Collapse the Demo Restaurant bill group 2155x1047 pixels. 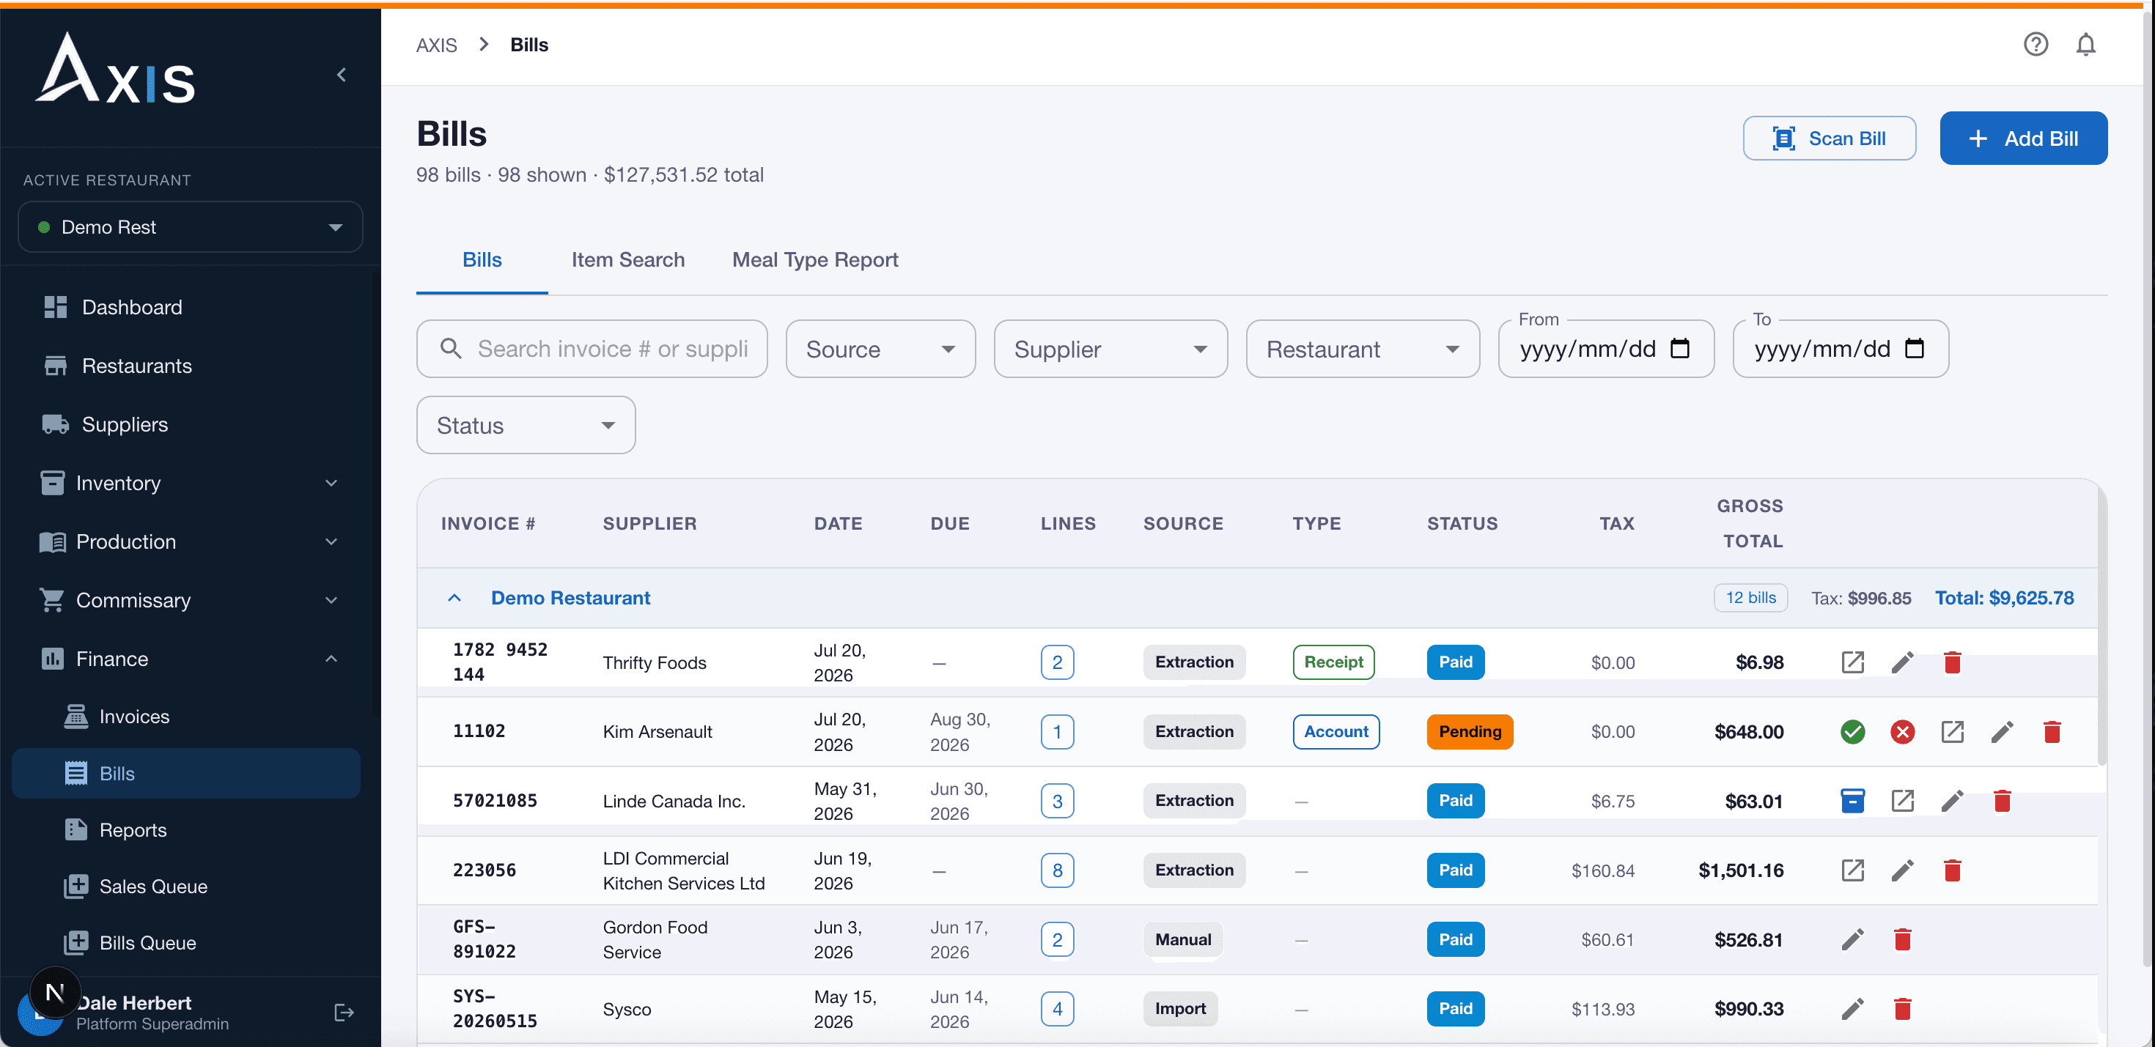click(454, 598)
